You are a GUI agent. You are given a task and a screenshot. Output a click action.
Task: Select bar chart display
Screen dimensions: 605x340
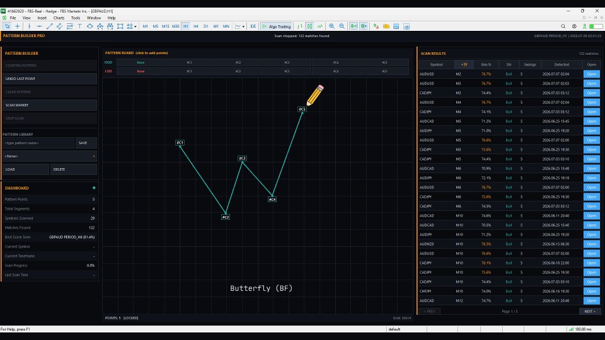(300, 26)
